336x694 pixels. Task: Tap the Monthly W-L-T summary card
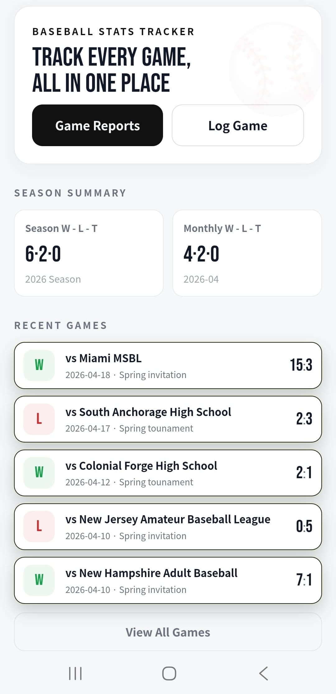247,253
